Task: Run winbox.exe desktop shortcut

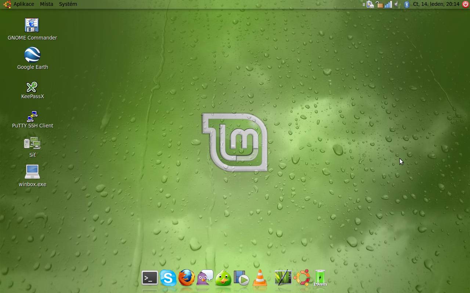Action: 32,171
